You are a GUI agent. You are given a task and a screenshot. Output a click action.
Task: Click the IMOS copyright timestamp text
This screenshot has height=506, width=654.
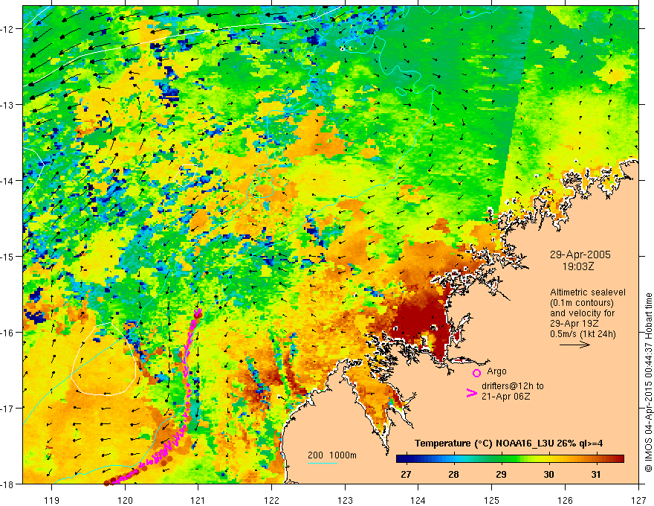click(x=649, y=382)
